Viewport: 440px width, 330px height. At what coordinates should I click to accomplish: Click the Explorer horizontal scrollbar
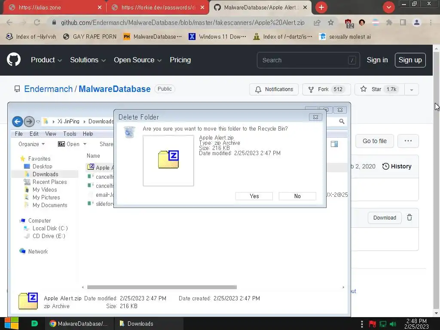[162, 287]
